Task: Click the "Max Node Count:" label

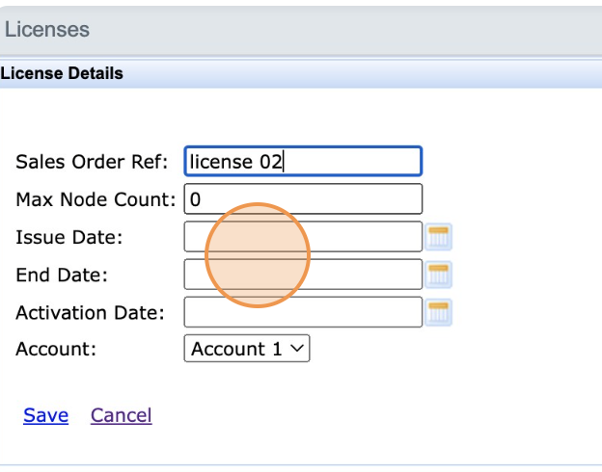Action: 96,199
